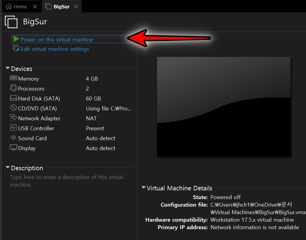Click the large BigSur VM header icon
Viewport: 306px width, 240px height.
[11, 22]
